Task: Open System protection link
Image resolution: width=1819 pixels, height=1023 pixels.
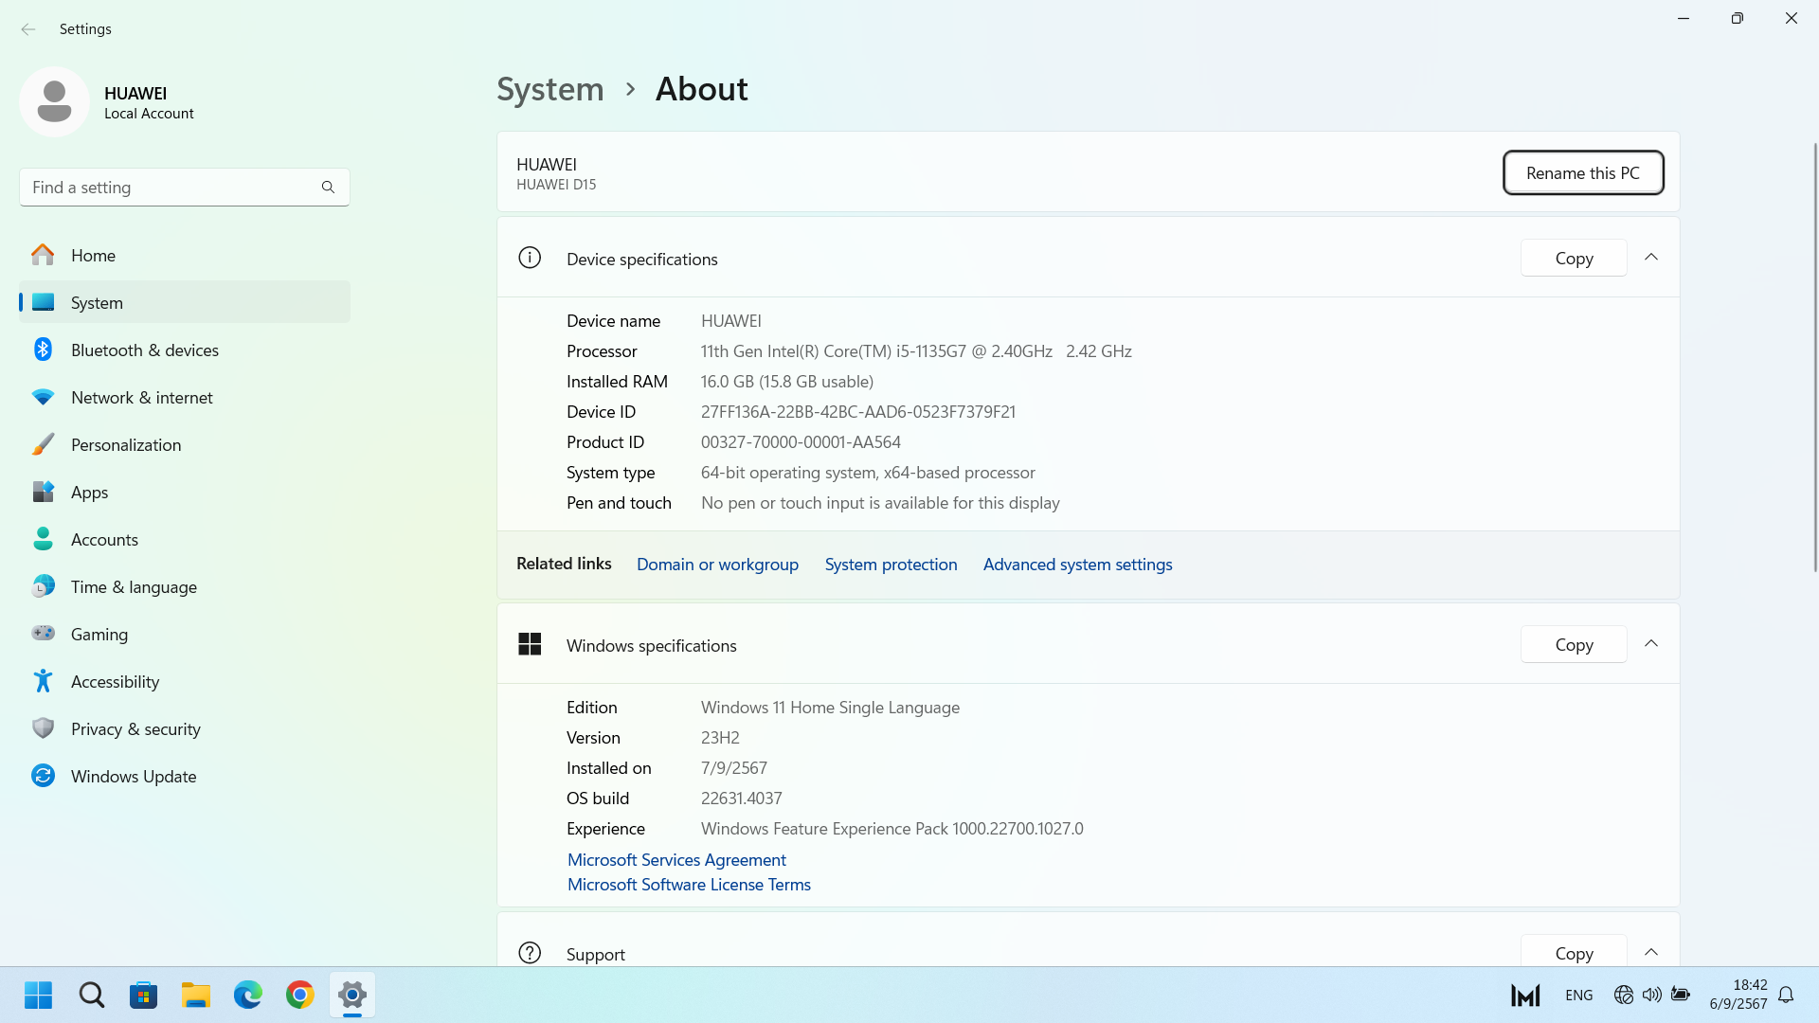Action: 891,565
